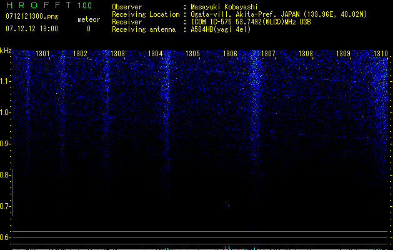
Task: Click the 1308 time marker
Action: 306,53
